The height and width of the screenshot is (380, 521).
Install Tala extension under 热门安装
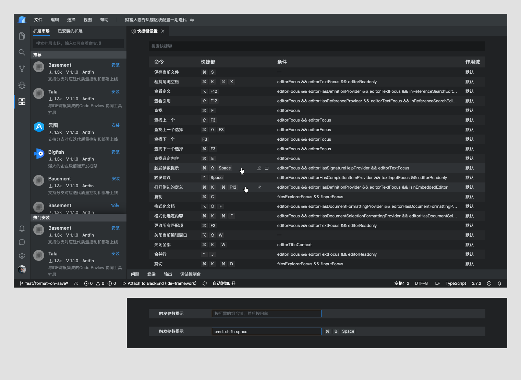pos(116,254)
